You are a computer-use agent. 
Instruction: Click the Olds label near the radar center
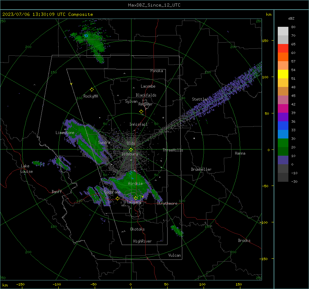[x=131, y=143]
